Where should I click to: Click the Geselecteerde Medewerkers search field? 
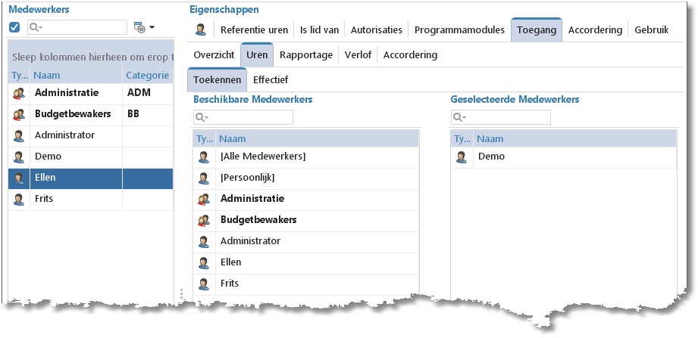coord(501,117)
